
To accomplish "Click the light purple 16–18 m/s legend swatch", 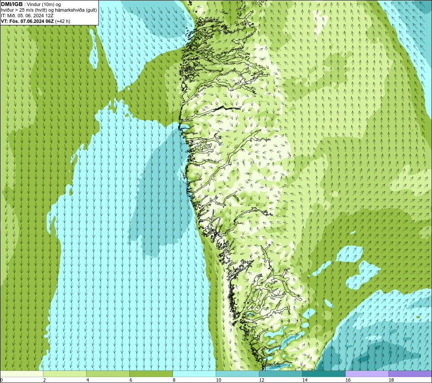I will click(367, 374).
